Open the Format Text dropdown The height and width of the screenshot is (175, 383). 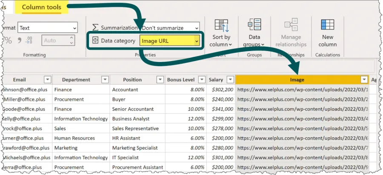47,28
